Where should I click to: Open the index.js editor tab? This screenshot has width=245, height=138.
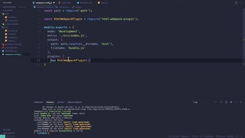point(103,3)
